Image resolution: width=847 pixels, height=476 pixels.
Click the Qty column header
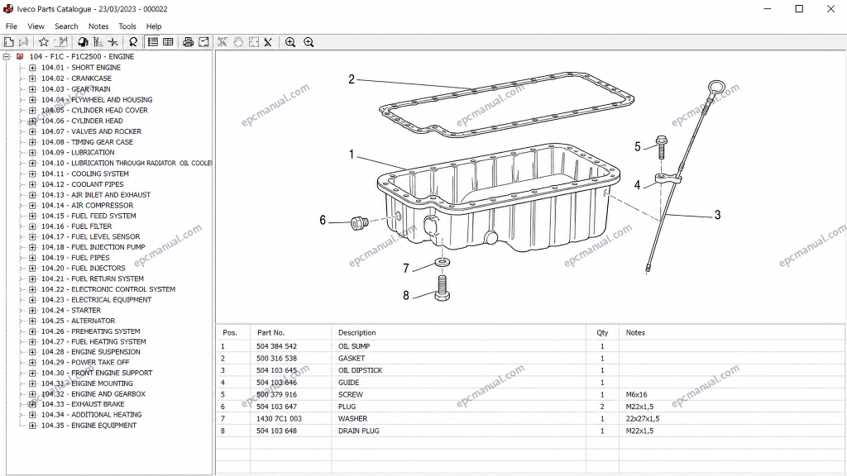tap(602, 332)
